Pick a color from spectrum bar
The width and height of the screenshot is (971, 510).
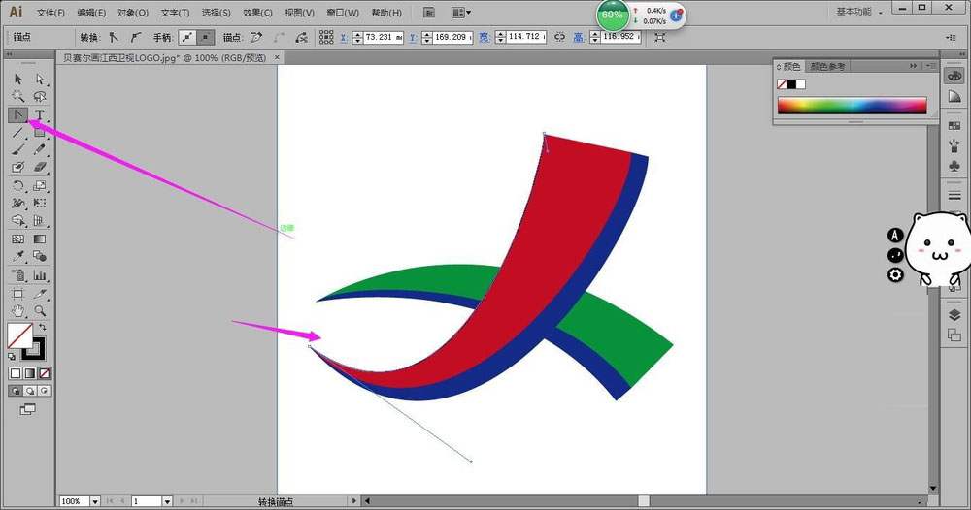coord(853,105)
